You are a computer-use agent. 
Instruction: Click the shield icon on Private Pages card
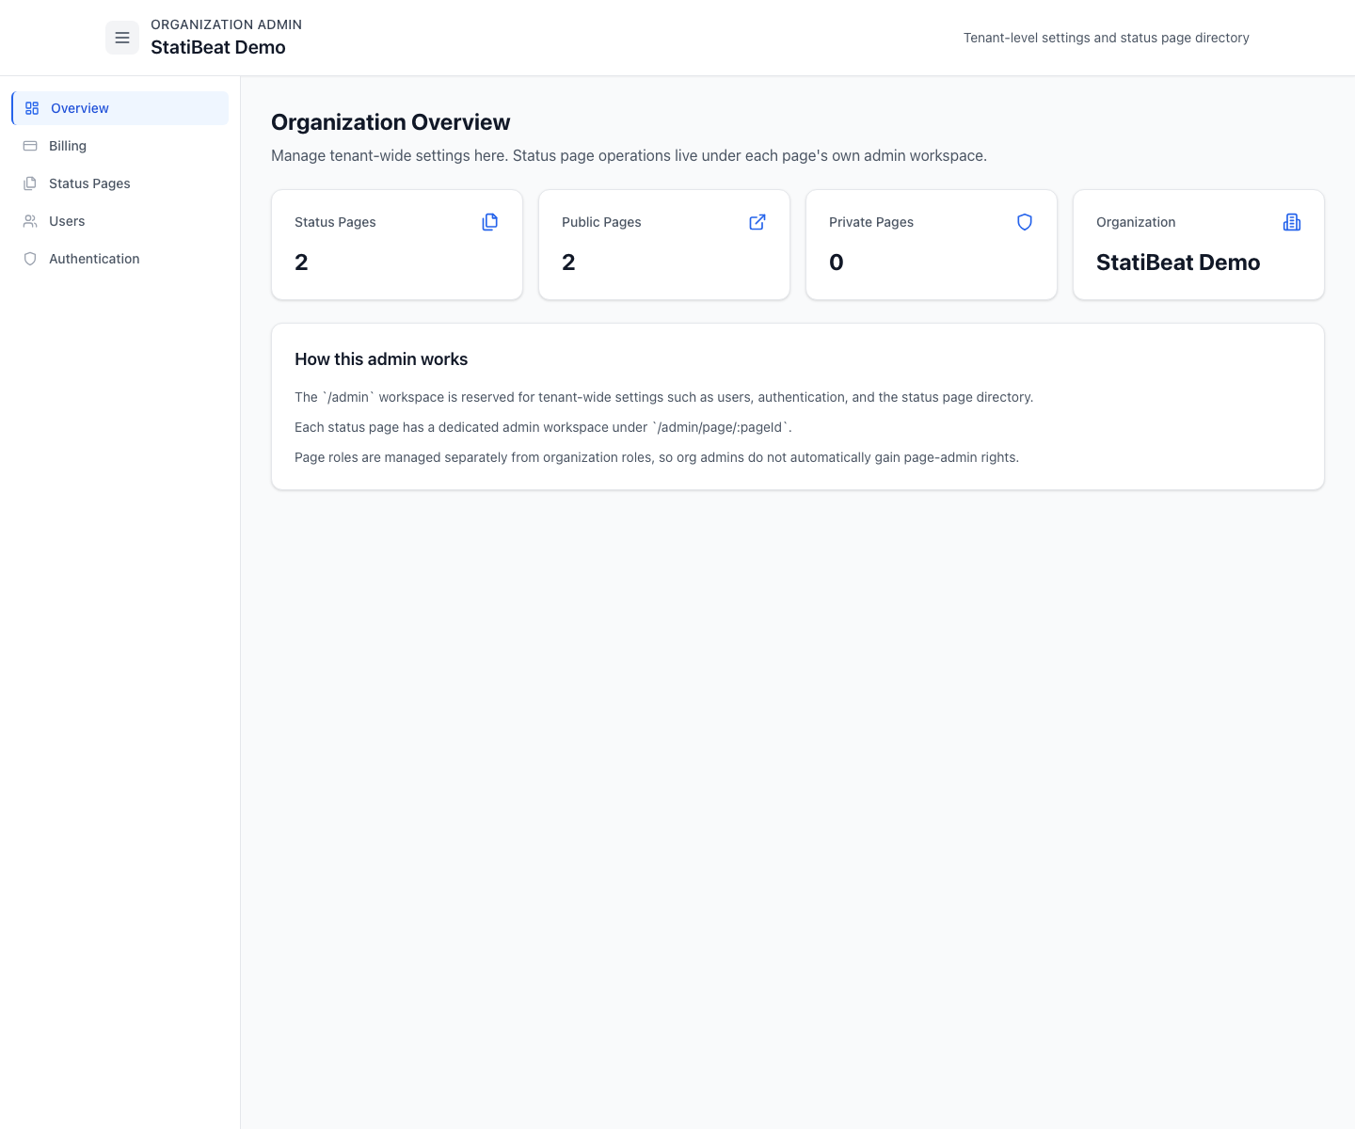pyautogui.click(x=1024, y=222)
